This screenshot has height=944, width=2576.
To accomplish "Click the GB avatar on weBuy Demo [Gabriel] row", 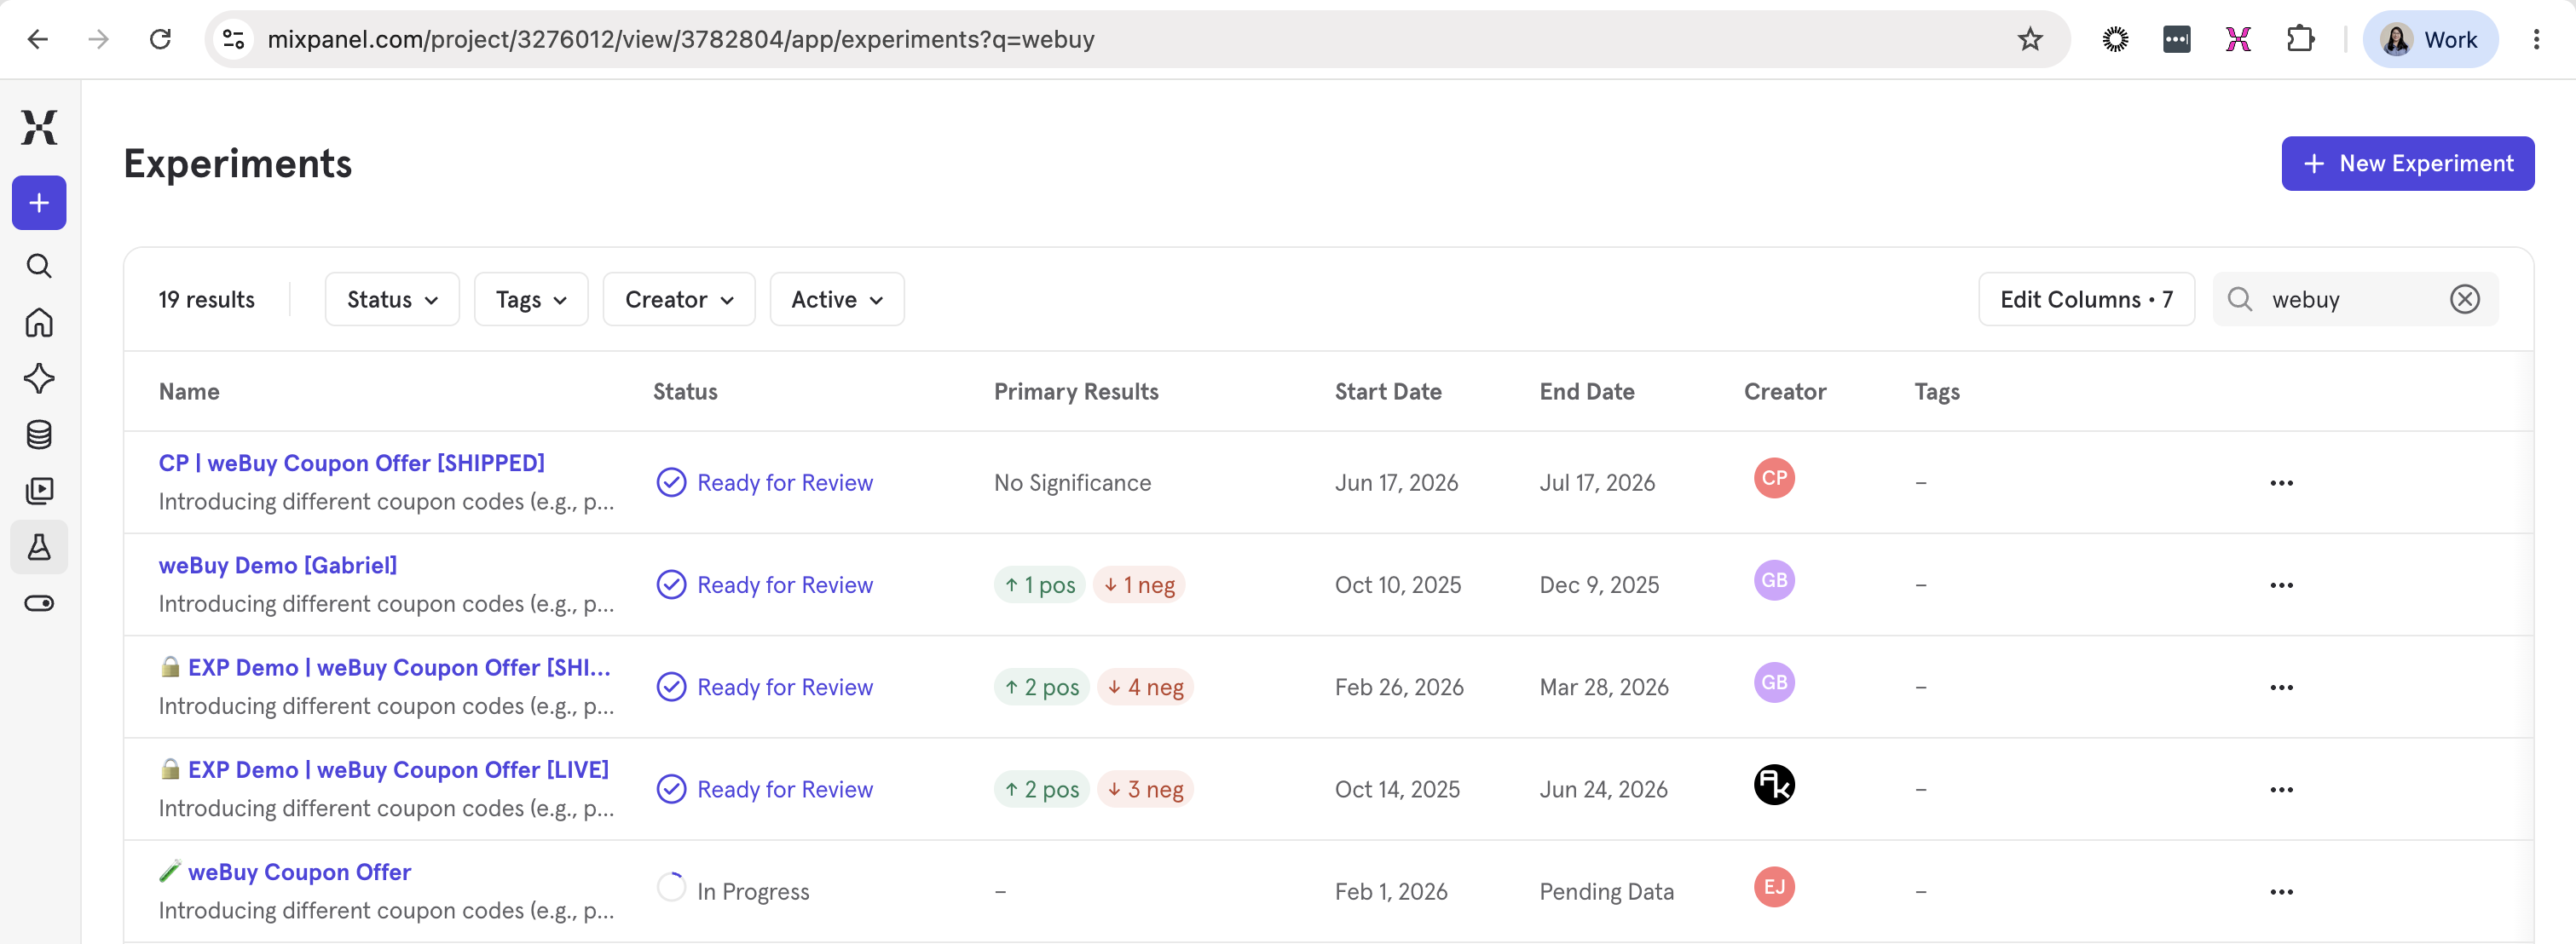I will click(1774, 580).
